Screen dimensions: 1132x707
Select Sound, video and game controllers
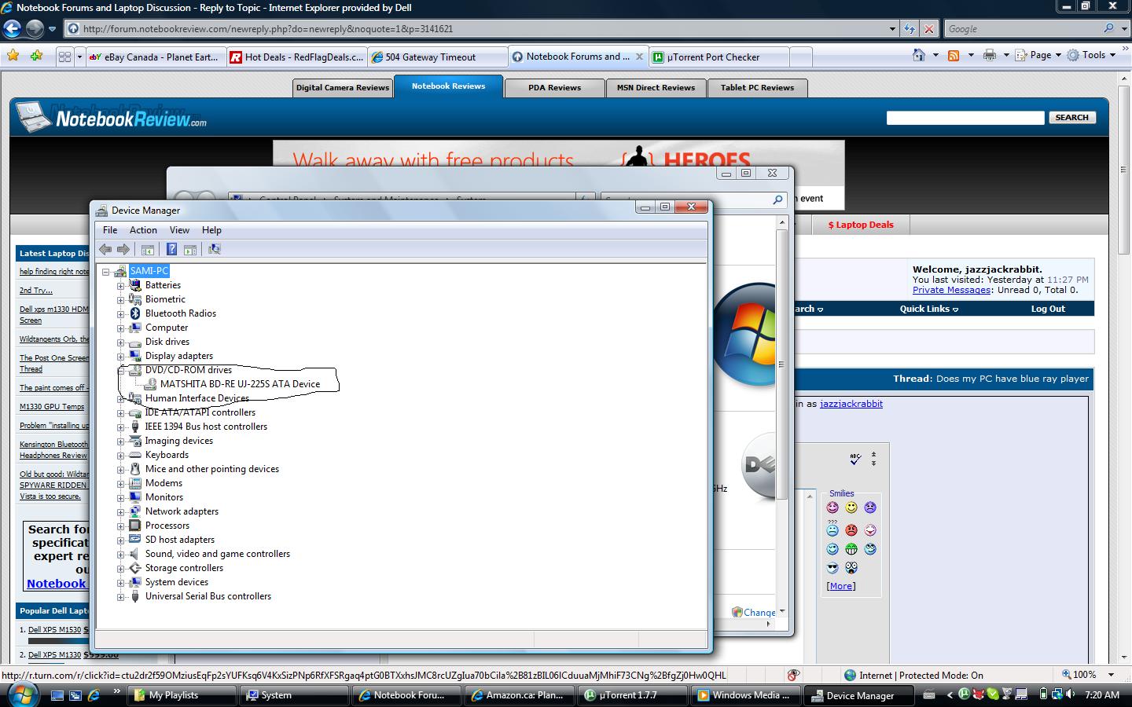pyautogui.click(x=217, y=554)
